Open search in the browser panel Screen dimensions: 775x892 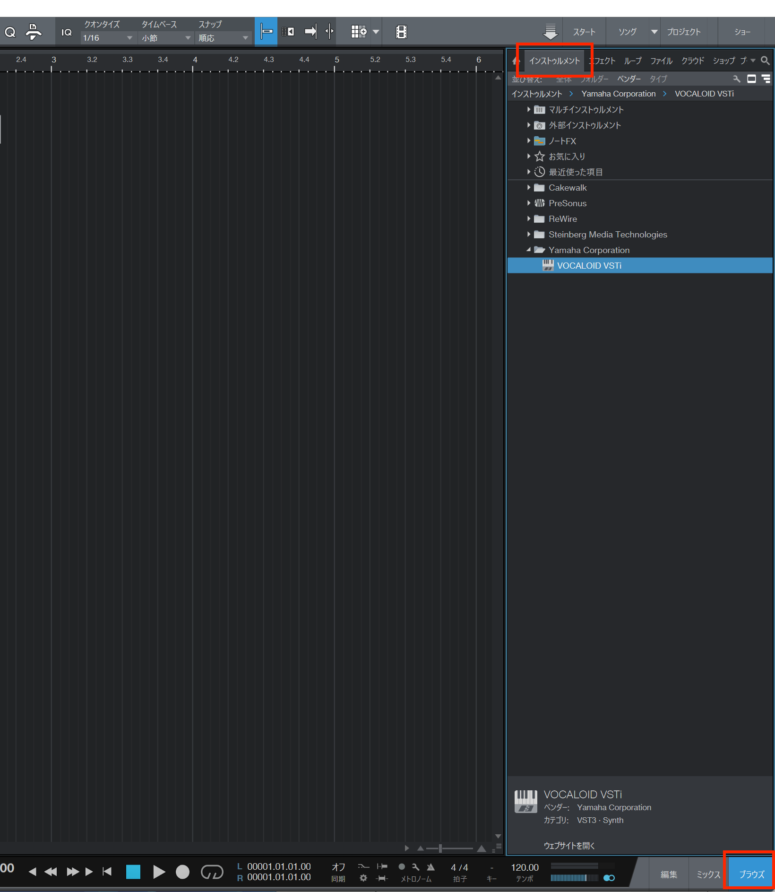[765, 60]
